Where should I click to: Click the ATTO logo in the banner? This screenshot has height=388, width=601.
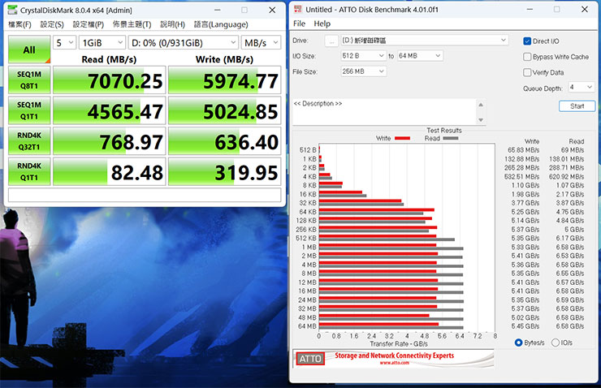tap(310, 359)
